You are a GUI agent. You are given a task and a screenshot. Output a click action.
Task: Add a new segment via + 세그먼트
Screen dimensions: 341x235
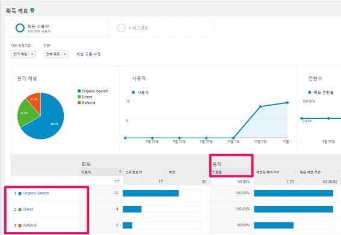pyautogui.click(x=138, y=28)
